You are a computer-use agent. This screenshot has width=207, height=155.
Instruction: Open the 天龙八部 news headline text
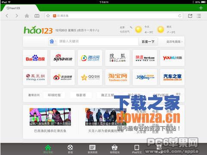(106, 131)
